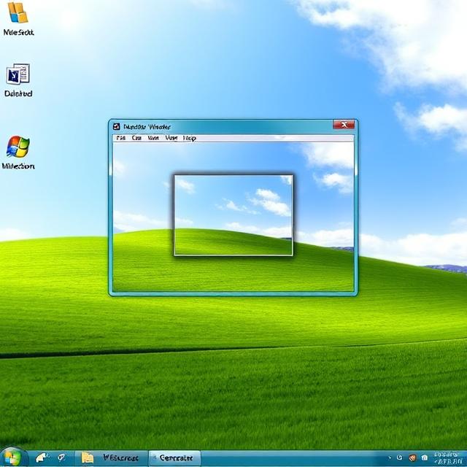Launch the white bird quick launch icon

[42, 458]
